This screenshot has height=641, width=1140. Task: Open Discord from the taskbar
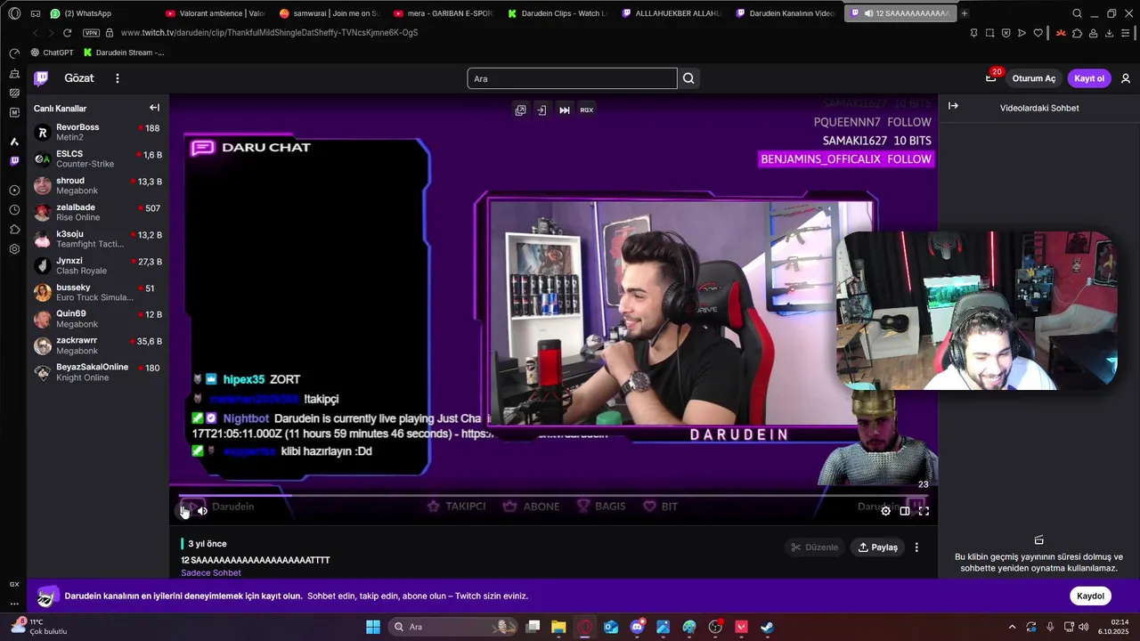[x=637, y=627]
